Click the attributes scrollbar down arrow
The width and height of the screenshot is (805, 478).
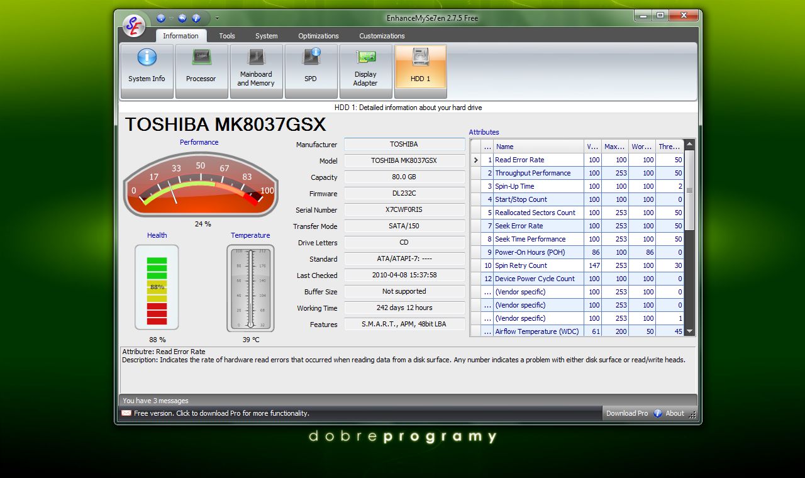click(x=689, y=331)
